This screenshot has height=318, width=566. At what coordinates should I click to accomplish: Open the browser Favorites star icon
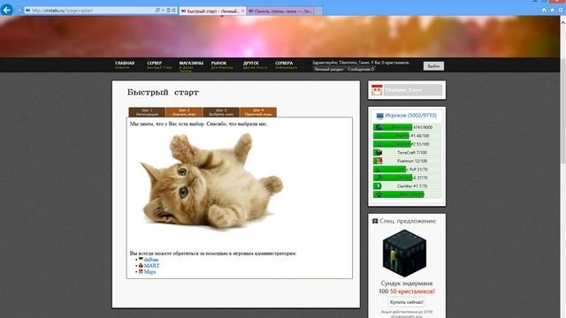(552, 10)
